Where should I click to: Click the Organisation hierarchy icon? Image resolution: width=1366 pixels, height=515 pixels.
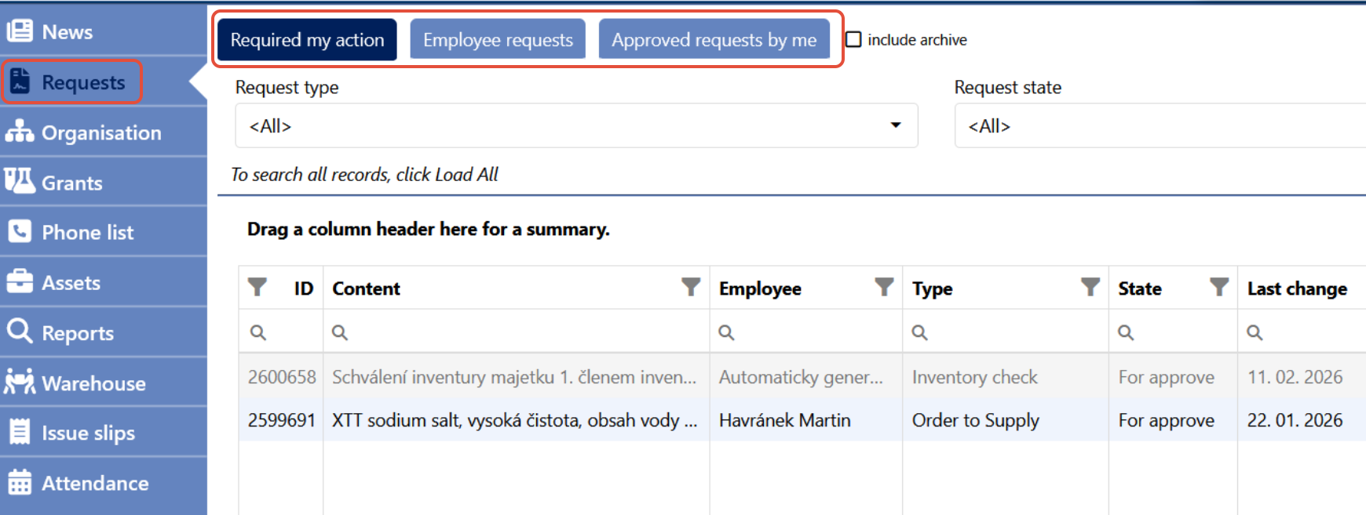click(x=20, y=132)
